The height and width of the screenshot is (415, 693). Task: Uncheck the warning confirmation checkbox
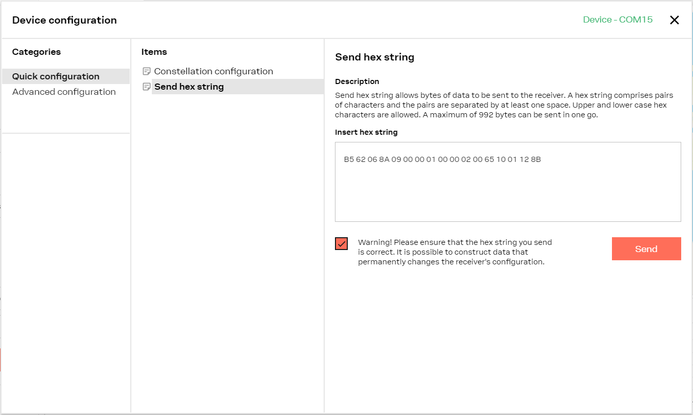(341, 243)
